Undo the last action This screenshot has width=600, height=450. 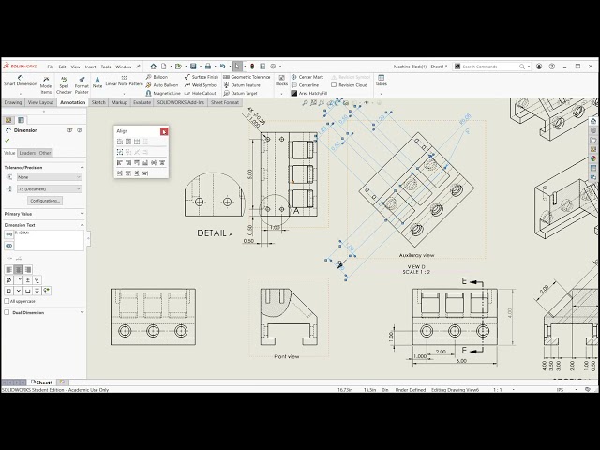pyautogui.click(x=223, y=67)
